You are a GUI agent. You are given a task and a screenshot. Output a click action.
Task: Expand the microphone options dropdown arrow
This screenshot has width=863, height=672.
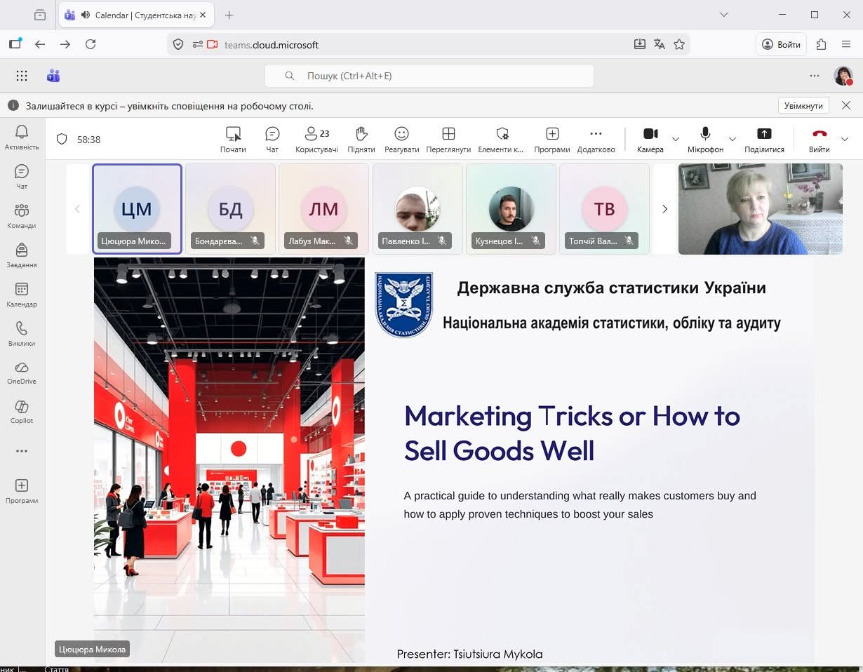click(732, 139)
